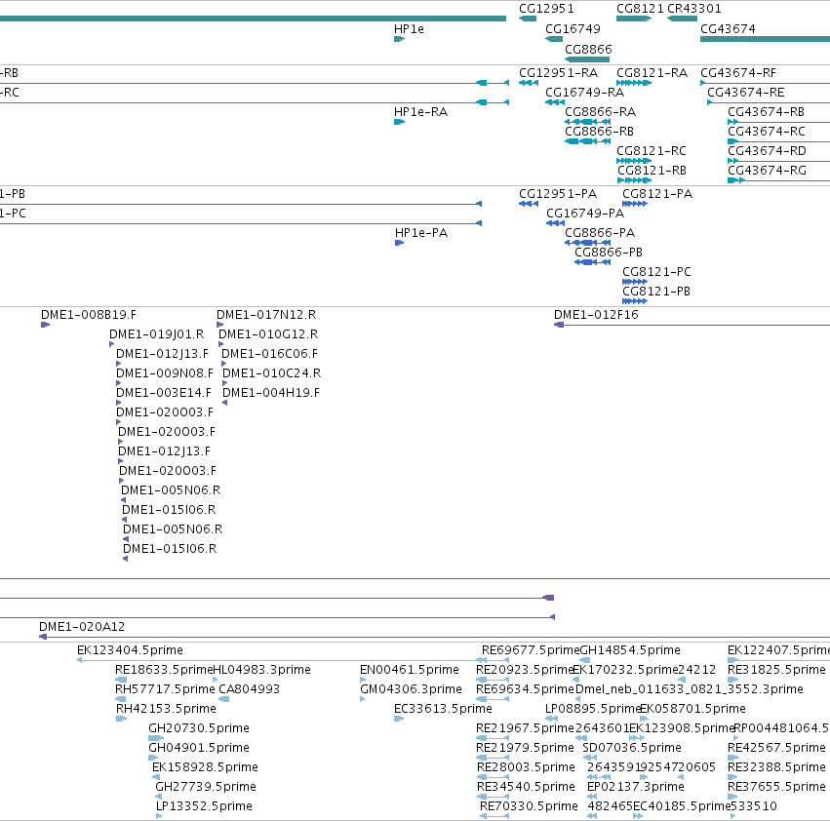Image resolution: width=830 pixels, height=821 pixels.
Task: Click the CG8866 gene label
Action: click(x=588, y=49)
